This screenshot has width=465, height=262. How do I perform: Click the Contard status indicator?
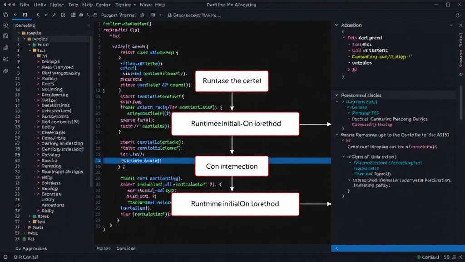coord(427,257)
